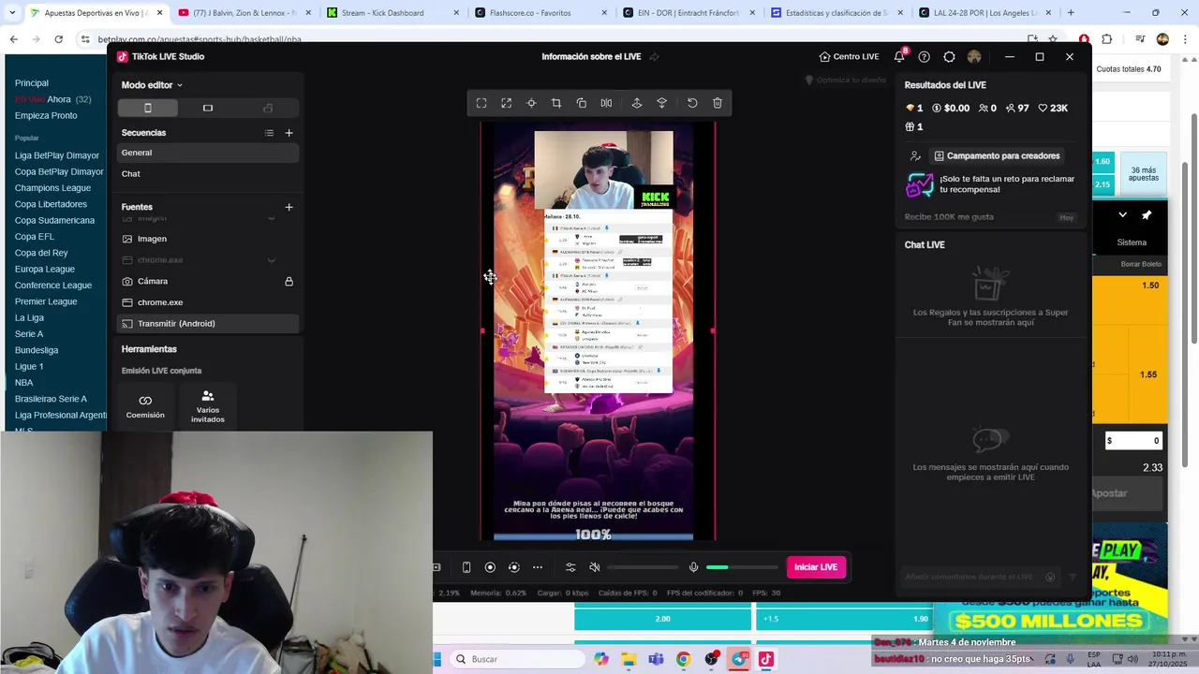Collapse the BetPlay bet slip chevron
The height and width of the screenshot is (674, 1199).
1122,215
